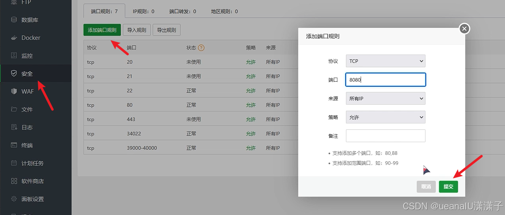Click the 导出规则 button
Image resolution: width=505 pixels, height=215 pixels.
[167, 30]
